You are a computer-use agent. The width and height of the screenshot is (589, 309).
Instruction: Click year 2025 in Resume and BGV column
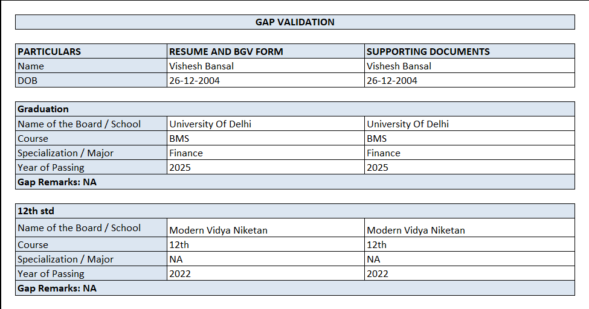pos(180,168)
